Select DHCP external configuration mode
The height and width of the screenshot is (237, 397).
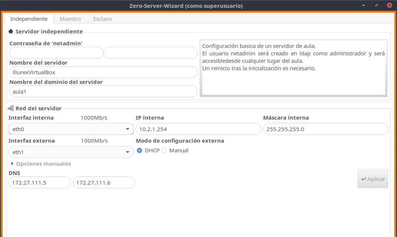click(x=140, y=150)
